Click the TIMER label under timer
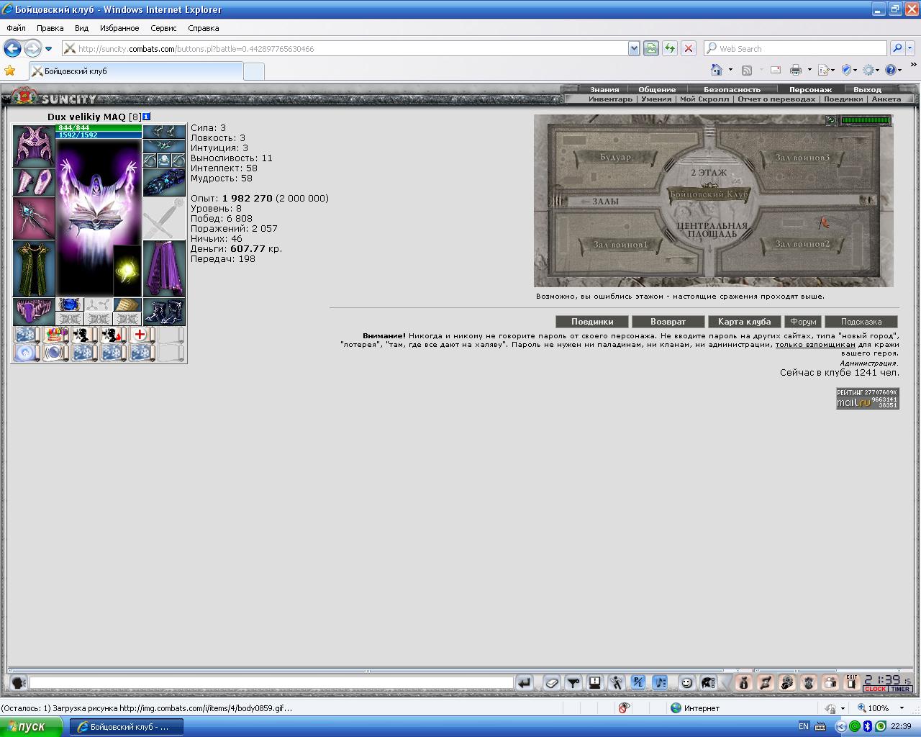The height and width of the screenshot is (737, 921). tap(900, 689)
